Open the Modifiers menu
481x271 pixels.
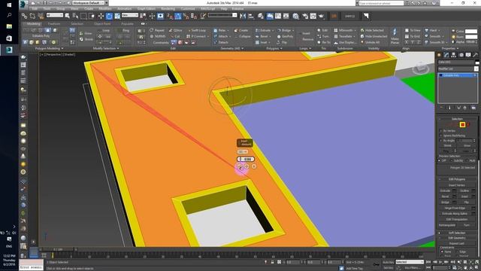tap(105, 9)
